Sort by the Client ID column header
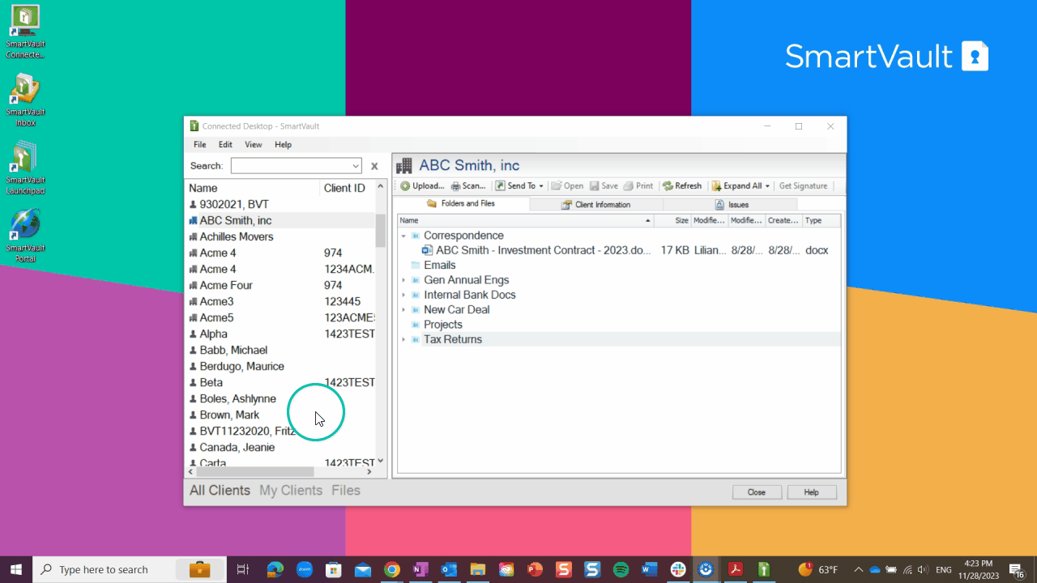This screenshot has width=1037, height=583. 348,188
